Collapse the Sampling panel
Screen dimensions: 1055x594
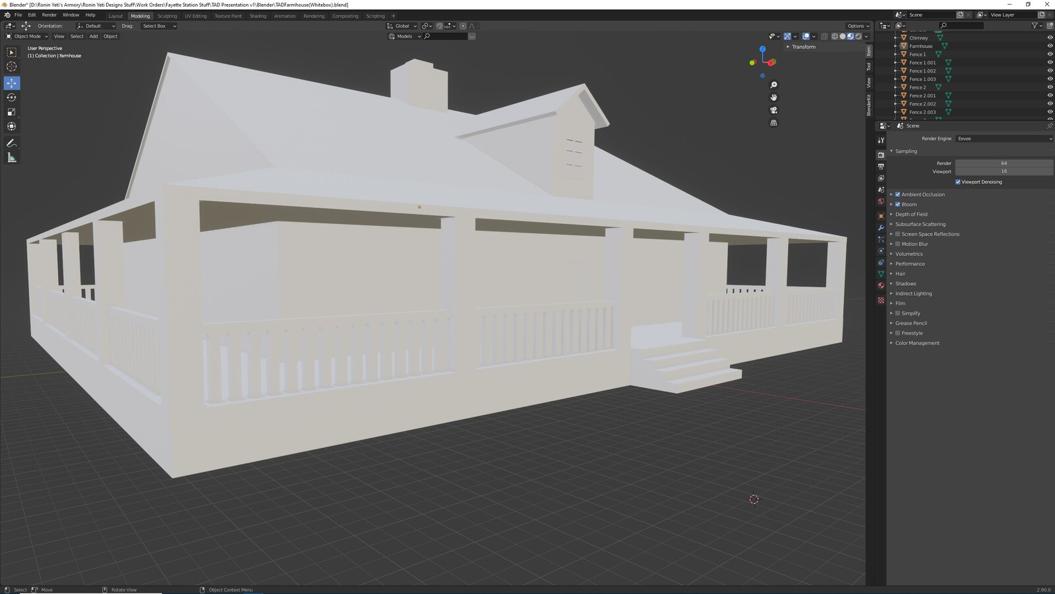[x=906, y=151]
